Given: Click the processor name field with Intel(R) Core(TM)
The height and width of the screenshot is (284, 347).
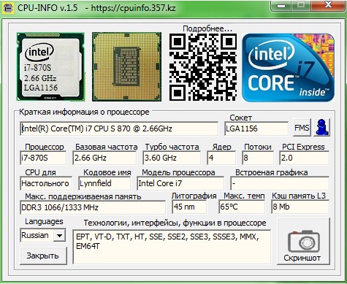Looking at the screenshot, I should 119,128.
